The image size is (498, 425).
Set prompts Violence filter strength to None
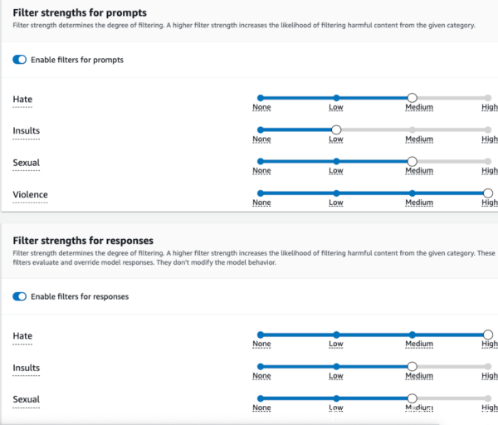point(261,193)
